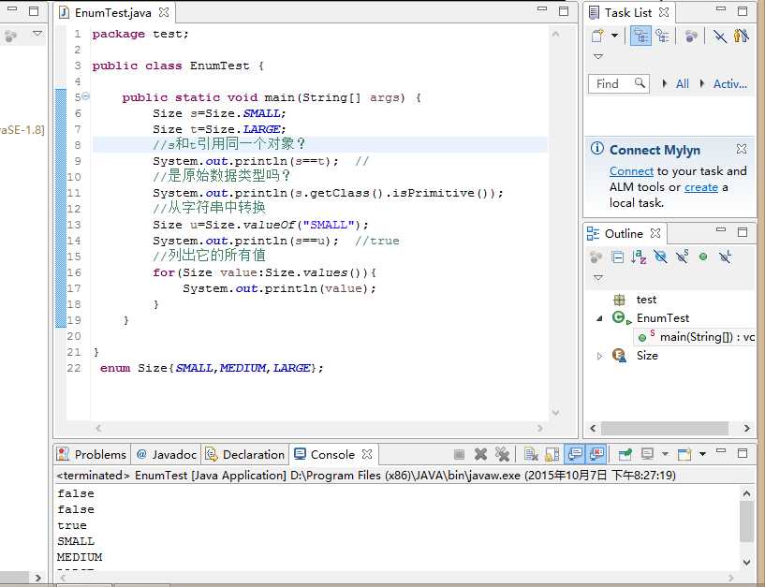
Task: Click the Focus on Workweek icon
Action: click(691, 37)
